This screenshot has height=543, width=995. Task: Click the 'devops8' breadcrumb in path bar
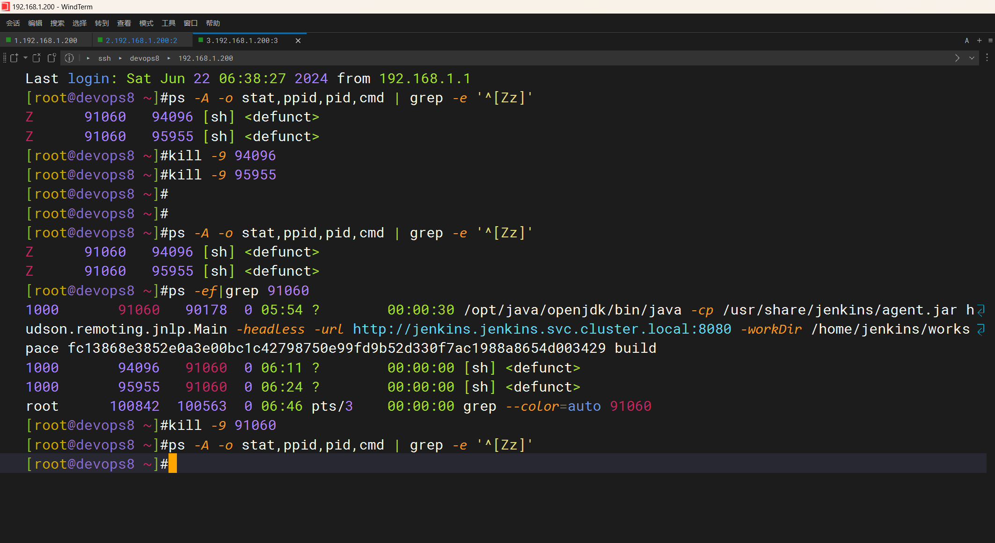point(144,58)
